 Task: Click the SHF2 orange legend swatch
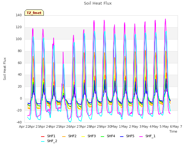point(64,137)
